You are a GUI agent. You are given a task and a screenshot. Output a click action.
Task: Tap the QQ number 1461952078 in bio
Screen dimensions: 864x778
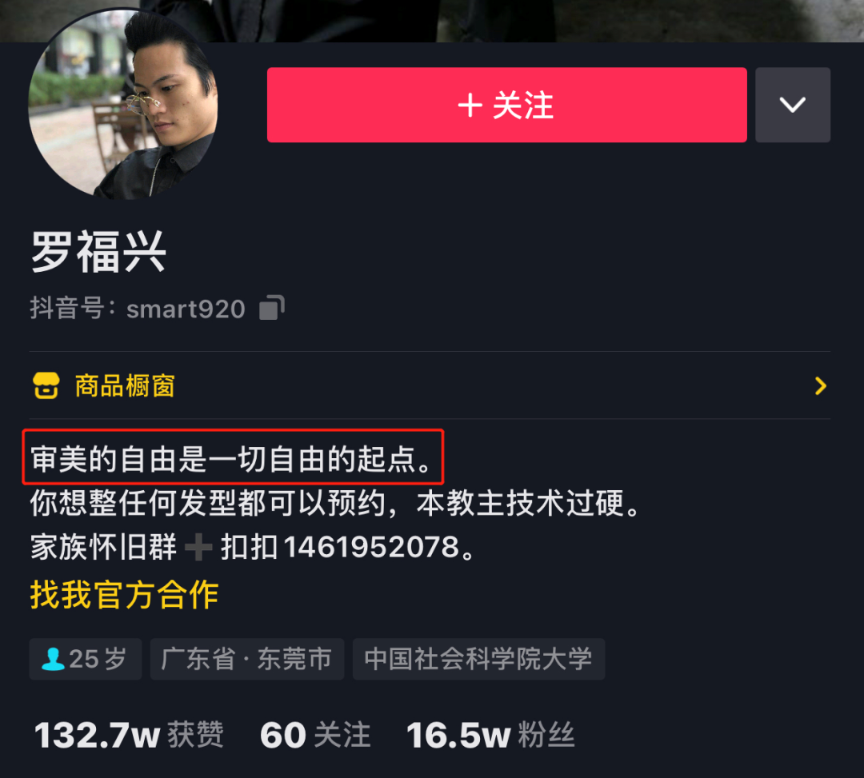371,547
